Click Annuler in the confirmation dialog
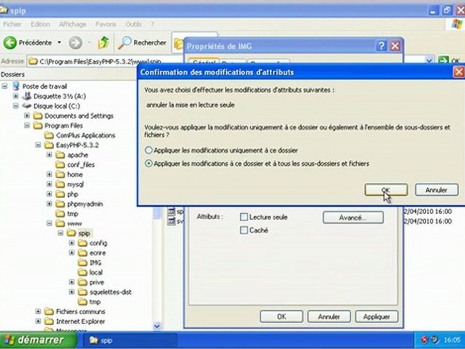 [x=436, y=190]
